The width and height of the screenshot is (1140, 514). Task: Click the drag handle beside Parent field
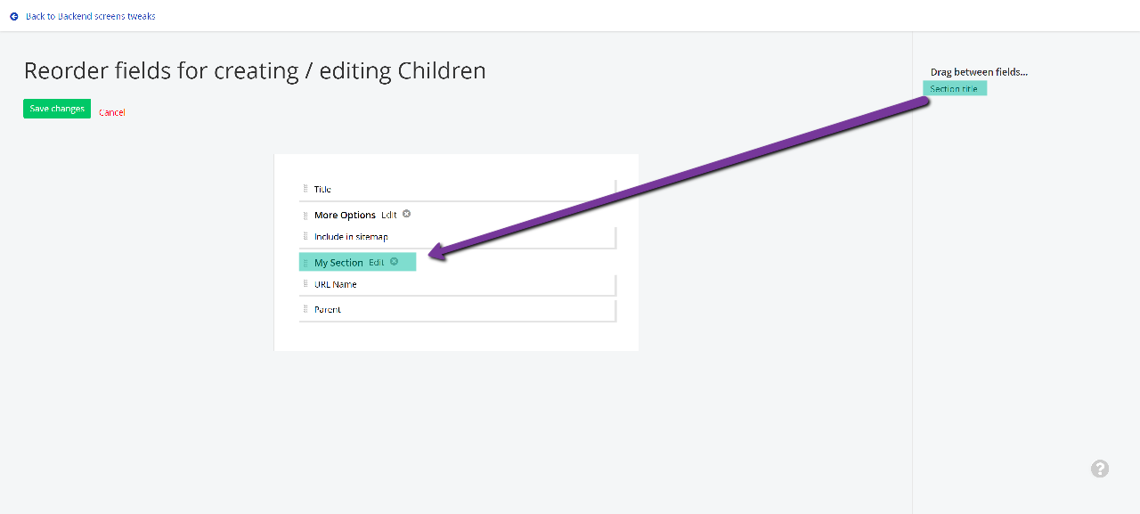point(305,309)
